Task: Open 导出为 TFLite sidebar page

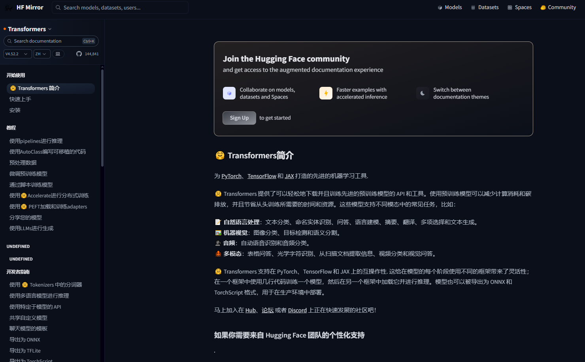Action: pyautogui.click(x=25, y=351)
